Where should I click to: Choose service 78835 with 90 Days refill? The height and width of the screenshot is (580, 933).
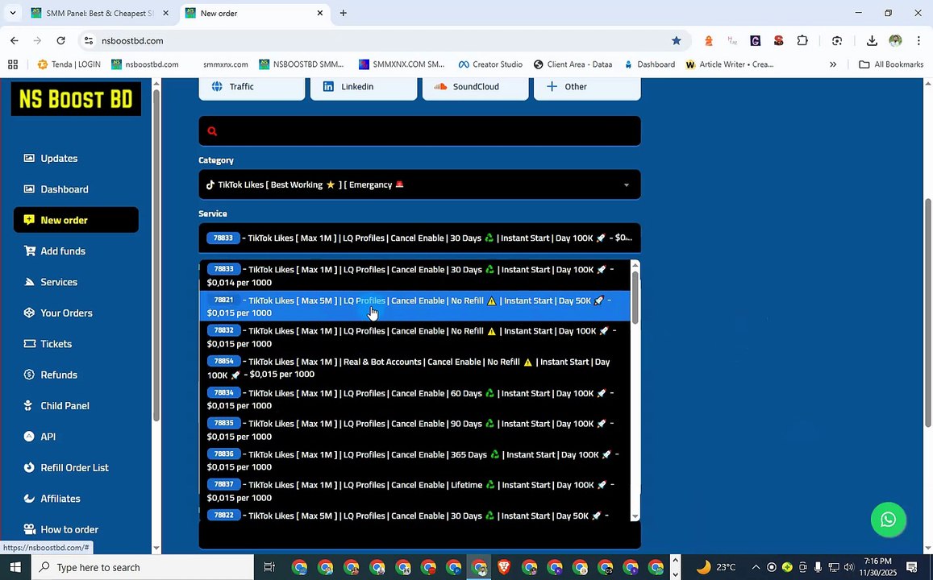(414, 429)
